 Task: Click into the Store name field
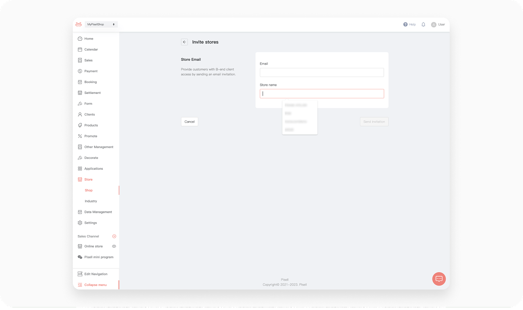tap(322, 93)
